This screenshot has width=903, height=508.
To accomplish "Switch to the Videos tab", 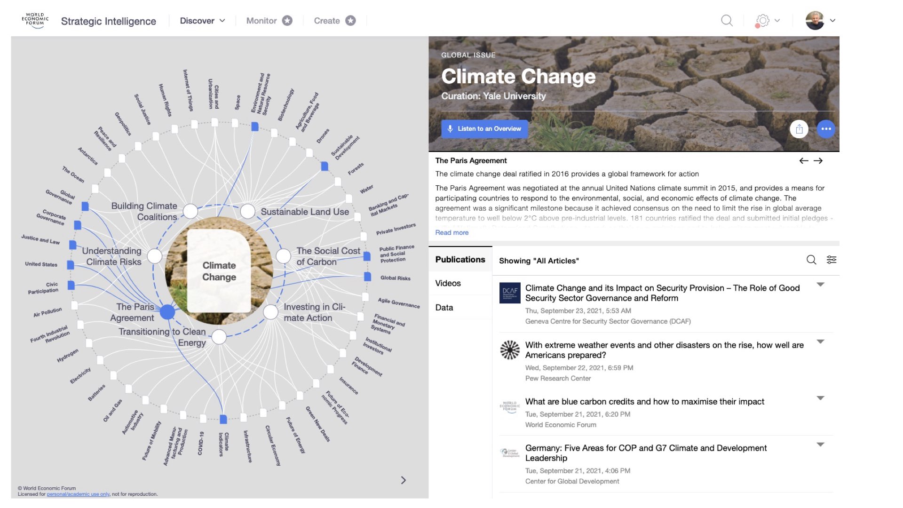I will (448, 283).
